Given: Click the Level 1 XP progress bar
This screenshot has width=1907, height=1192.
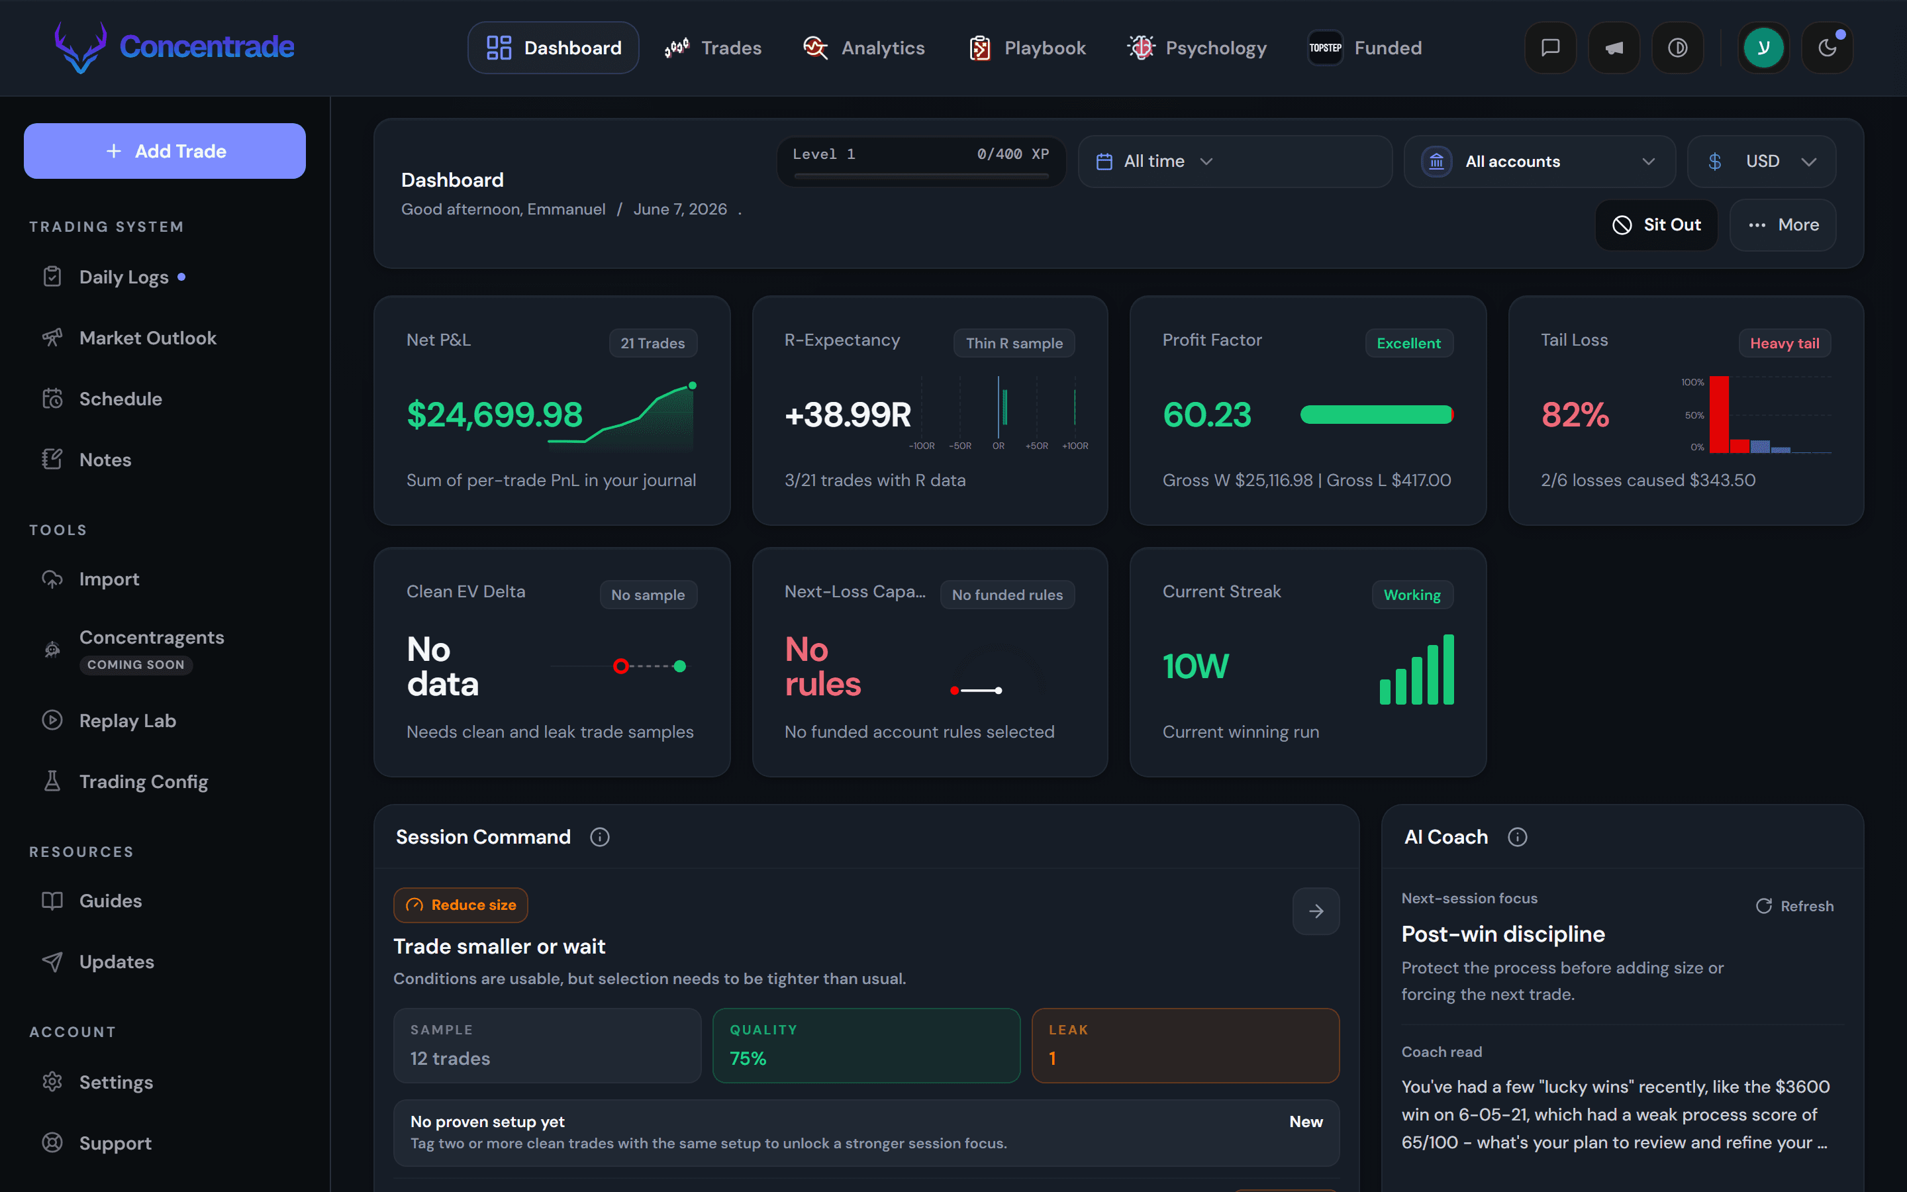Looking at the screenshot, I should pyautogui.click(x=921, y=177).
